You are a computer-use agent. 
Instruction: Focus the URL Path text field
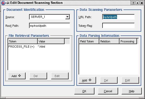coord(118,17)
